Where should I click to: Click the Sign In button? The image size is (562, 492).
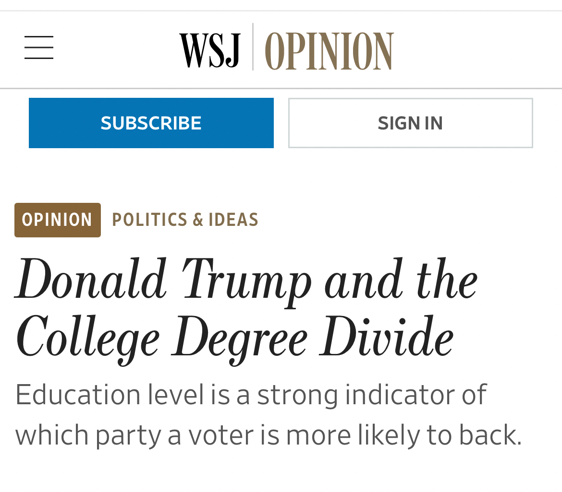click(x=410, y=123)
